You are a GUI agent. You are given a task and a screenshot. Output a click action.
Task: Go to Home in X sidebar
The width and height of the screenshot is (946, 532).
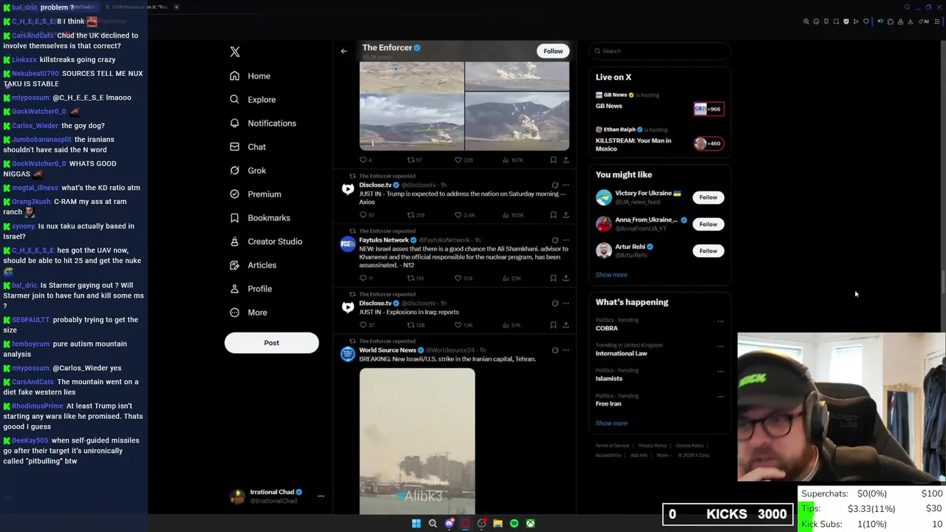(x=250, y=76)
